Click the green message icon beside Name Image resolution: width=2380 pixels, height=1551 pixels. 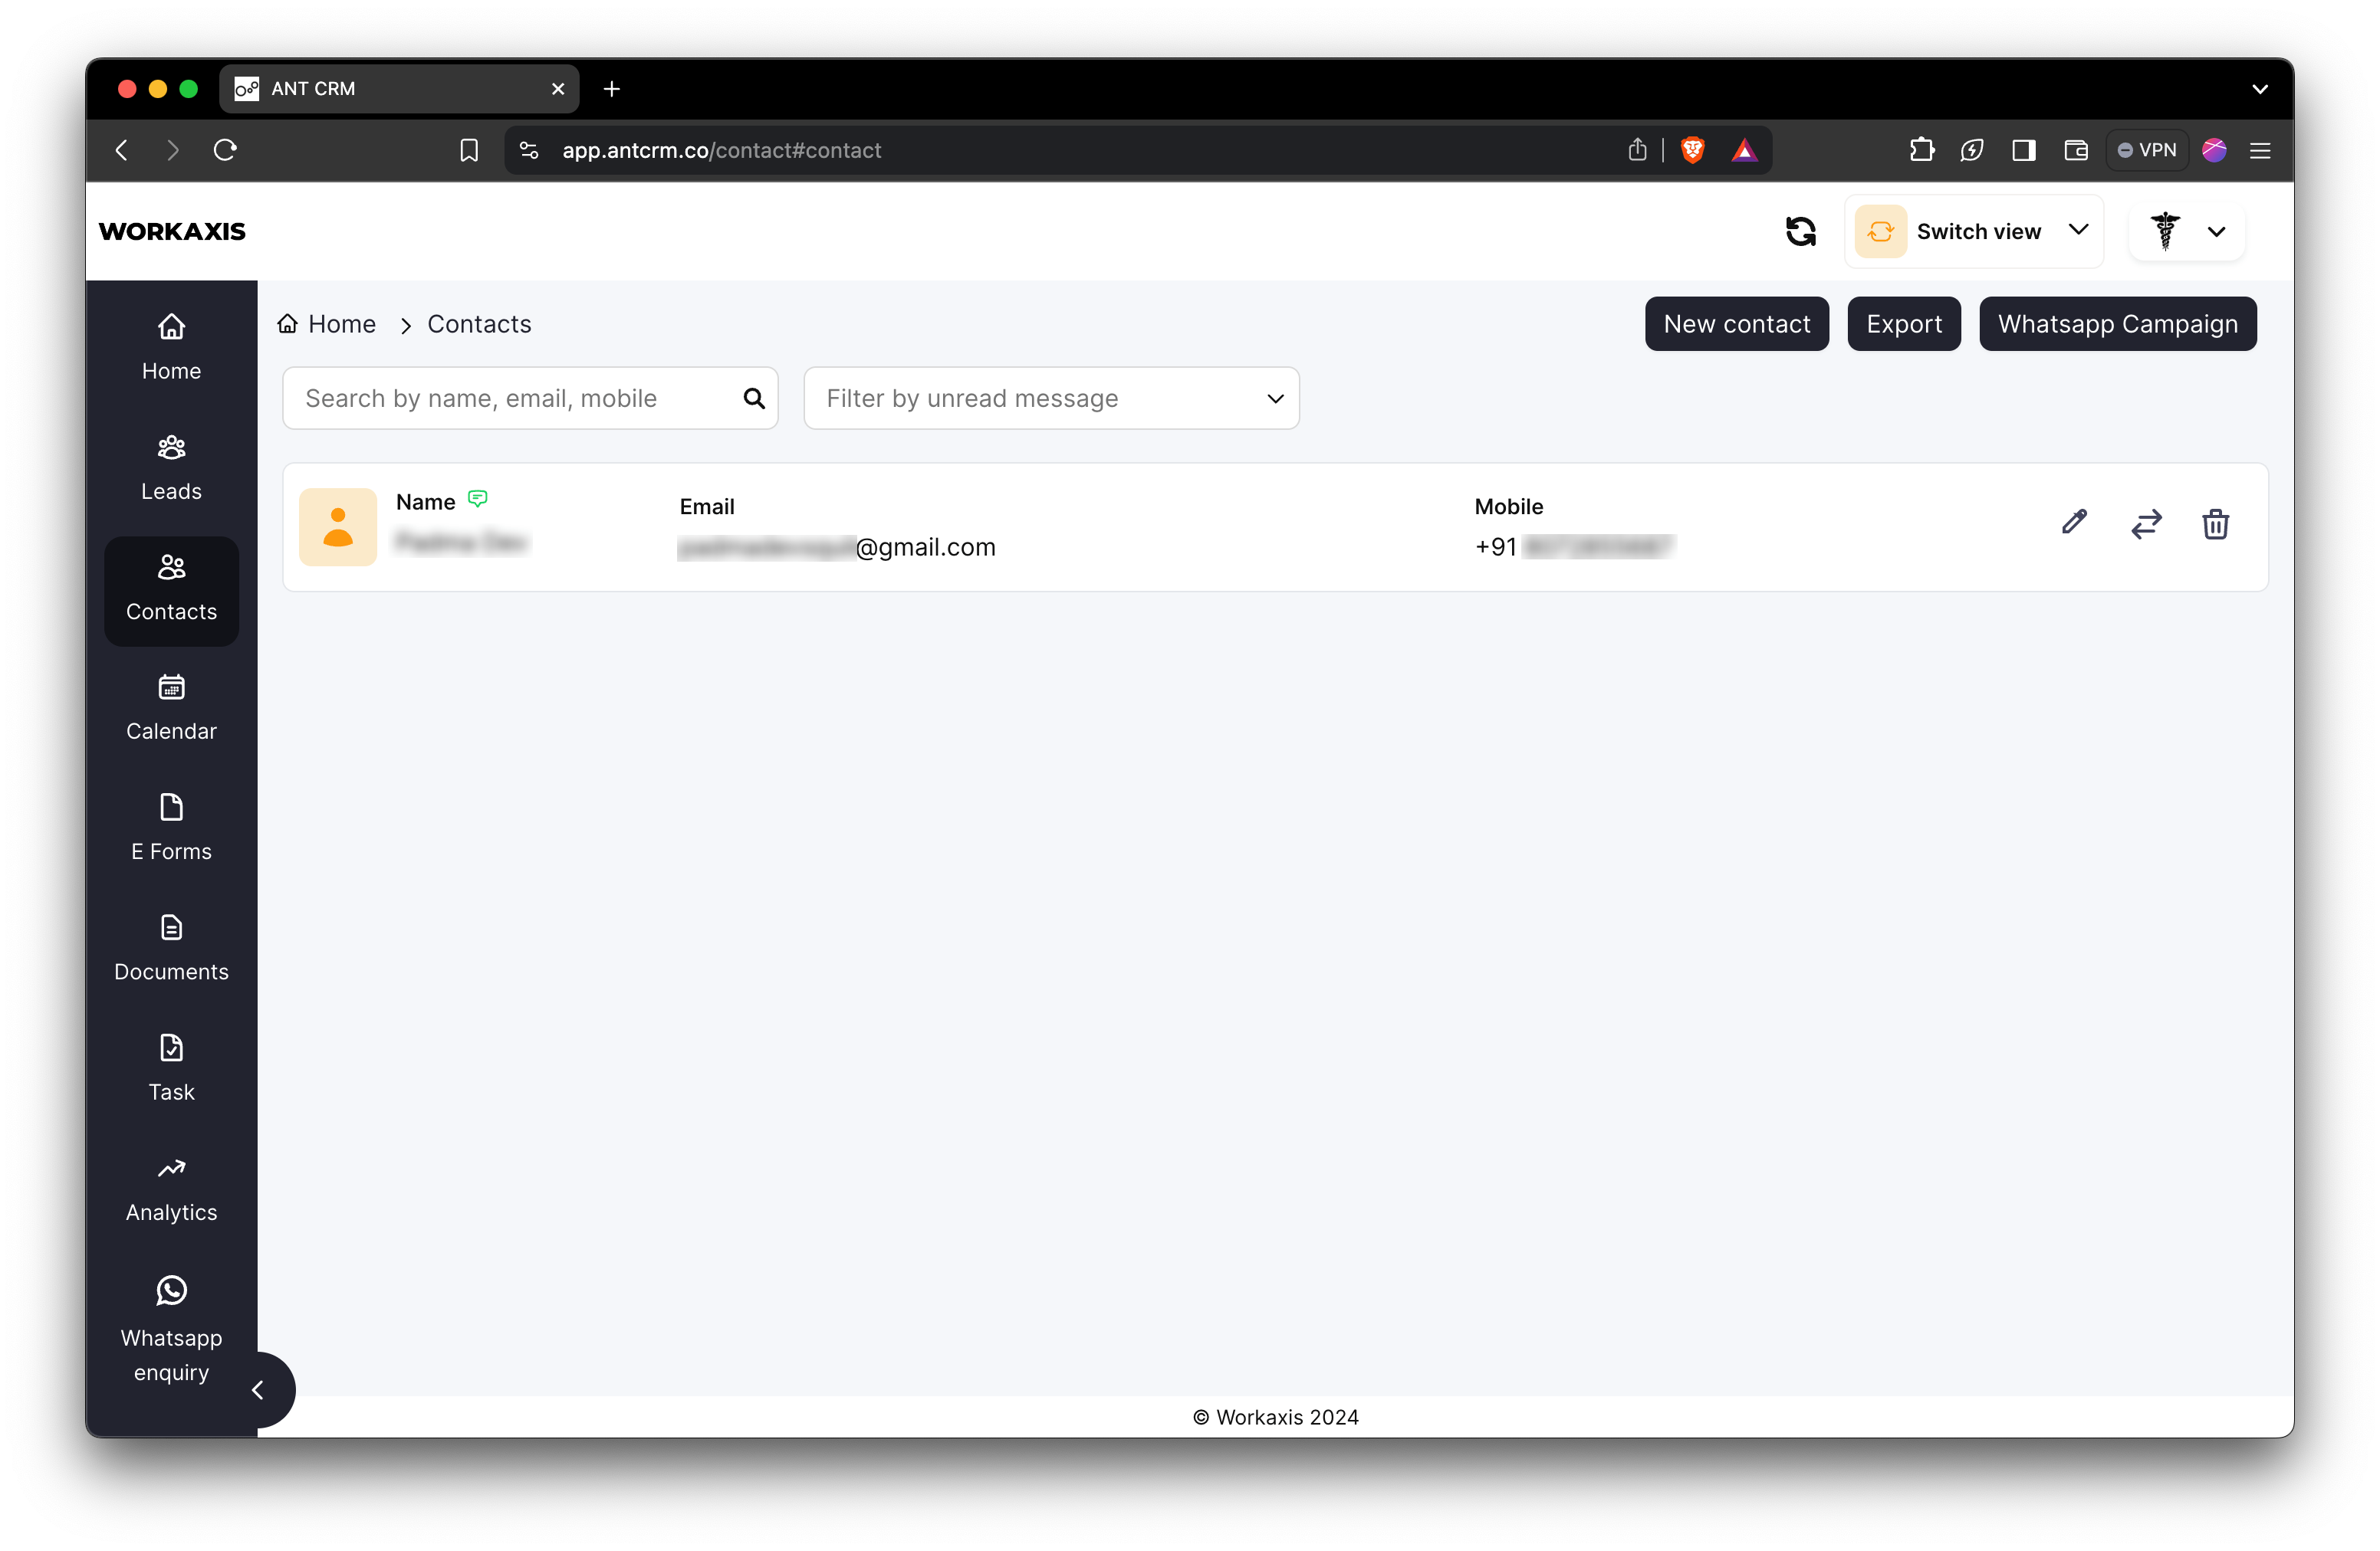(x=478, y=499)
